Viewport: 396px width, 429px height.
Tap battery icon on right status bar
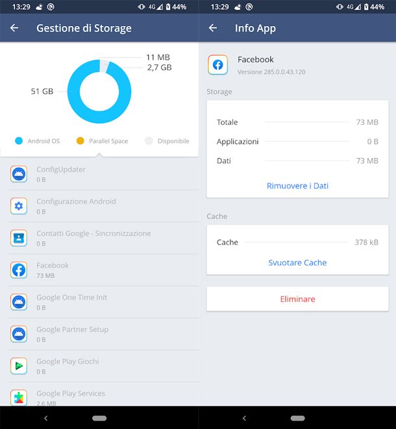(366, 7)
